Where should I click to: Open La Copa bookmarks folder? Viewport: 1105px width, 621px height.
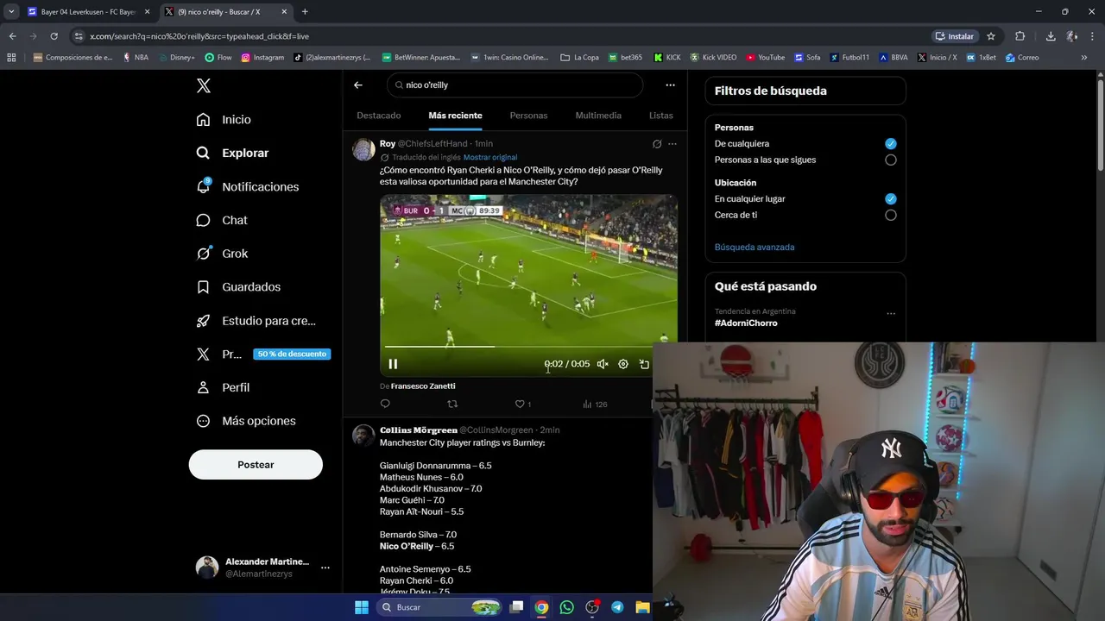[x=579, y=58]
